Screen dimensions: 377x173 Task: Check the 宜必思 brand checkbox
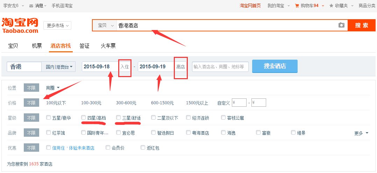[x=118, y=133]
